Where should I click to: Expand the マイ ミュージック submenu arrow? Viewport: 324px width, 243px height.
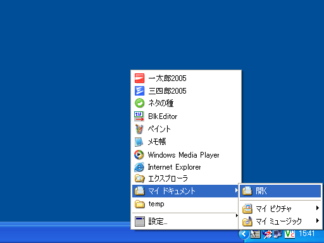point(318,221)
